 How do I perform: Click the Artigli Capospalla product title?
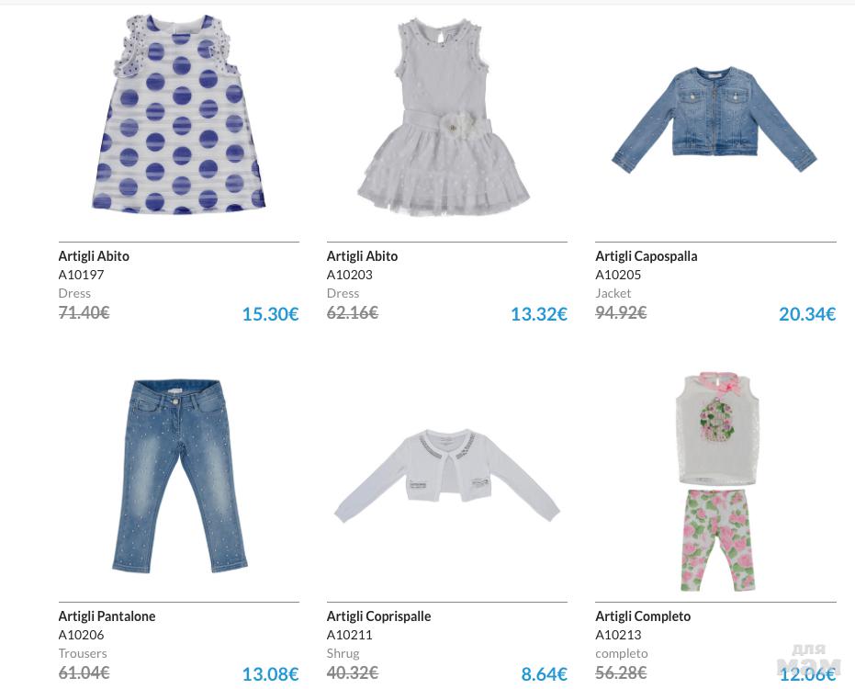click(x=647, y=256)
